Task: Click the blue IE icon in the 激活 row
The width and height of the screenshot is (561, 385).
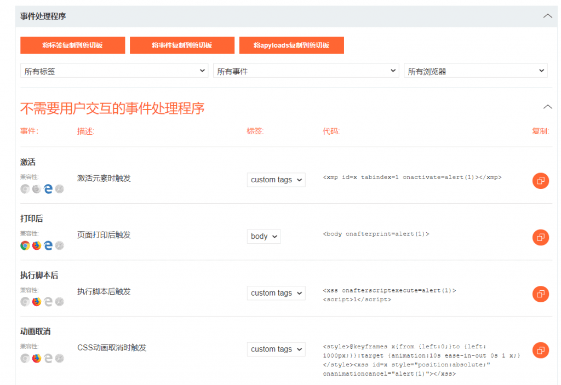Action: coord(48,189)
